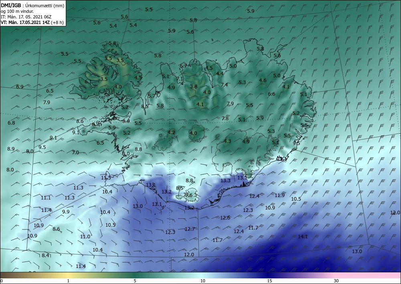Click the '30' label on the color scale
Image resolution: width=401 pixels, height=284 pixels.
pos(336,281)
